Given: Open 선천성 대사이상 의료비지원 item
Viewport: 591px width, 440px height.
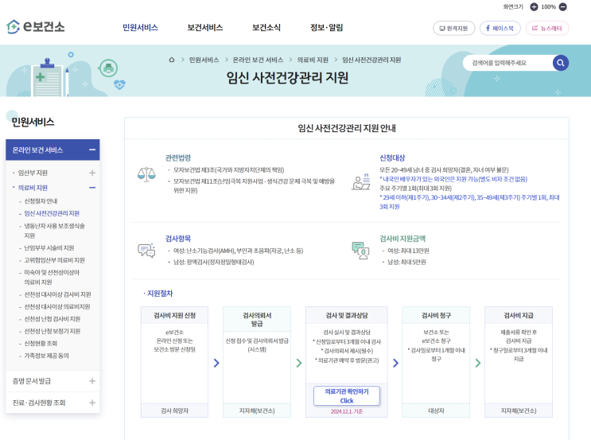Looking at the screenshot, I should click(57, 306).
